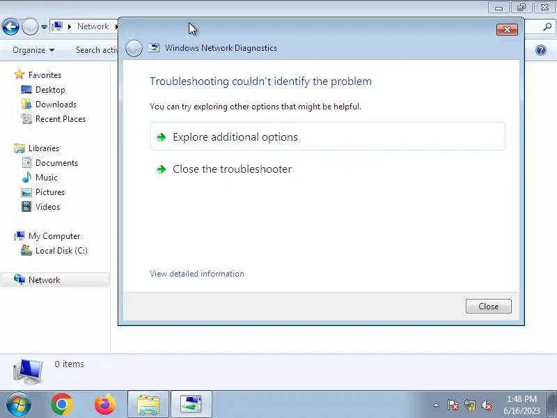
Task: Open View detailed information link
Action: (x=197, y=274)
